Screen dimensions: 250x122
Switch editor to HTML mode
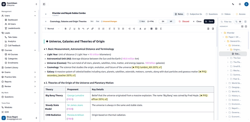click(151, 21)
